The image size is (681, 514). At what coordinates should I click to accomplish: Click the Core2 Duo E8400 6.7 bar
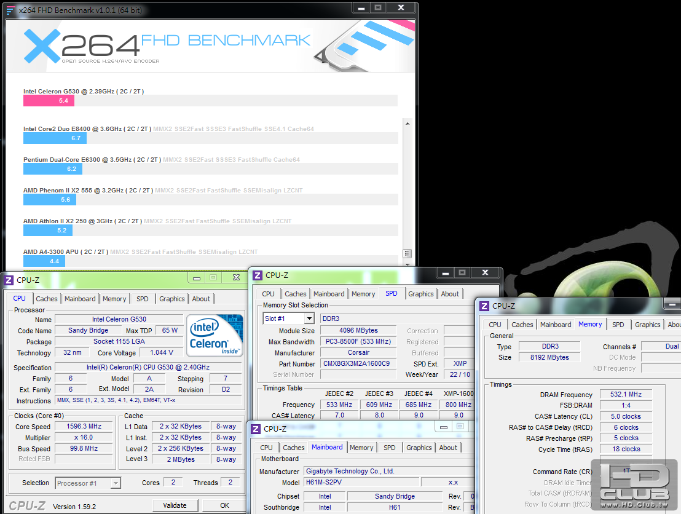[x=55, y=138]
